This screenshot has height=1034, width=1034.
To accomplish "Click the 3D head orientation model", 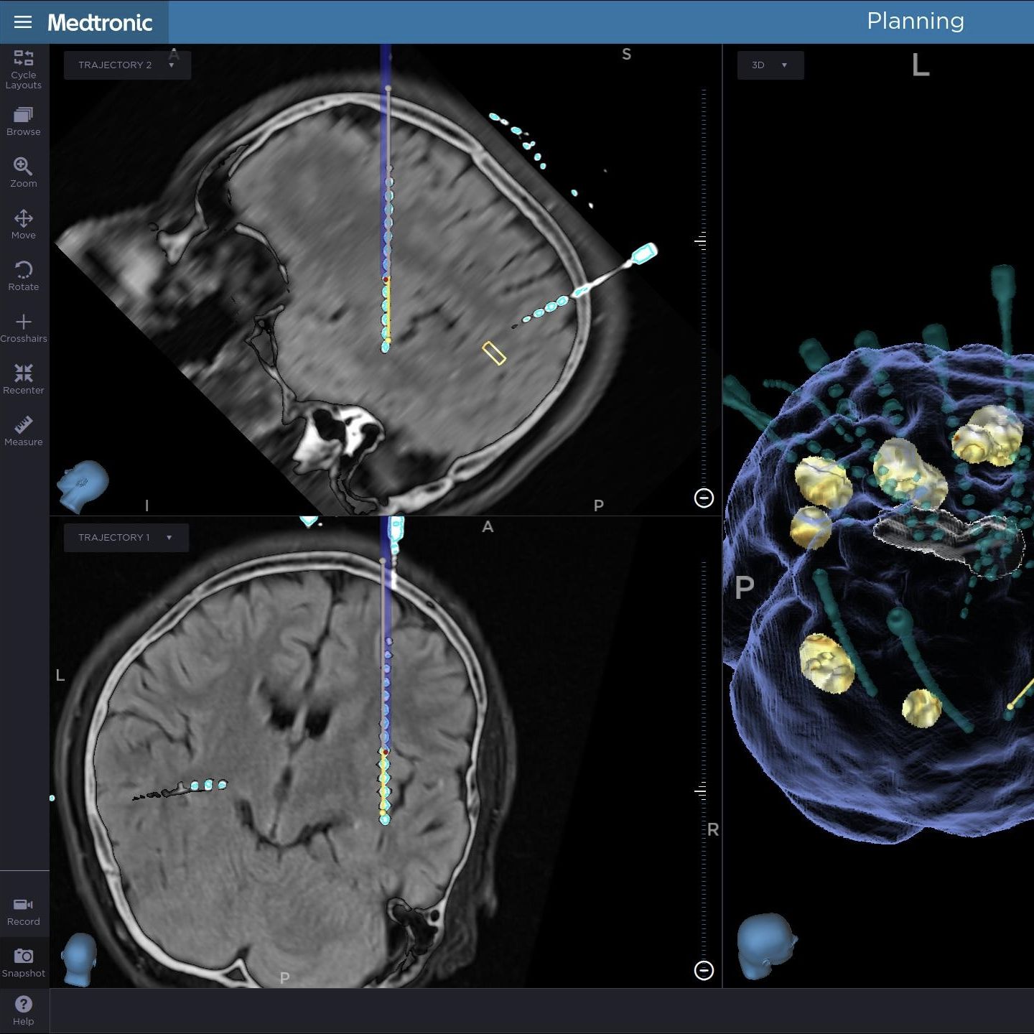I will pos(766,945).
